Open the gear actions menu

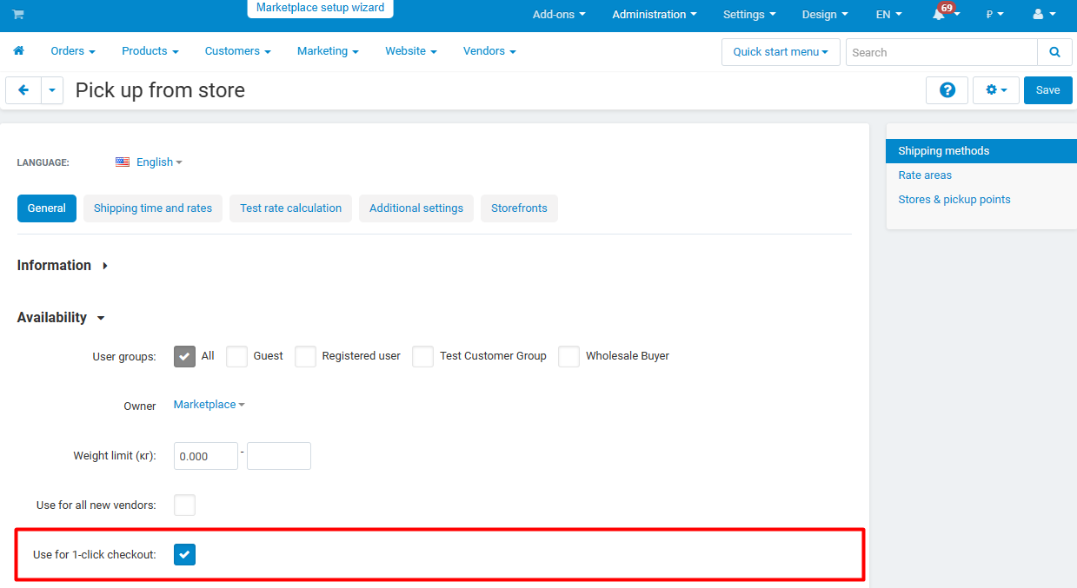[996, 90]
